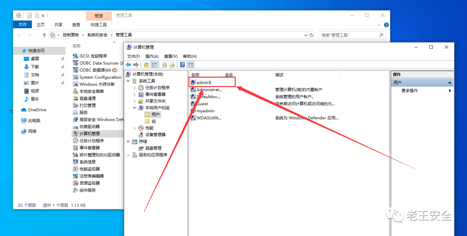Open 文件 tab in Explorer ribbon
This screenshot has height=236, width=467.
click(22, 24)
